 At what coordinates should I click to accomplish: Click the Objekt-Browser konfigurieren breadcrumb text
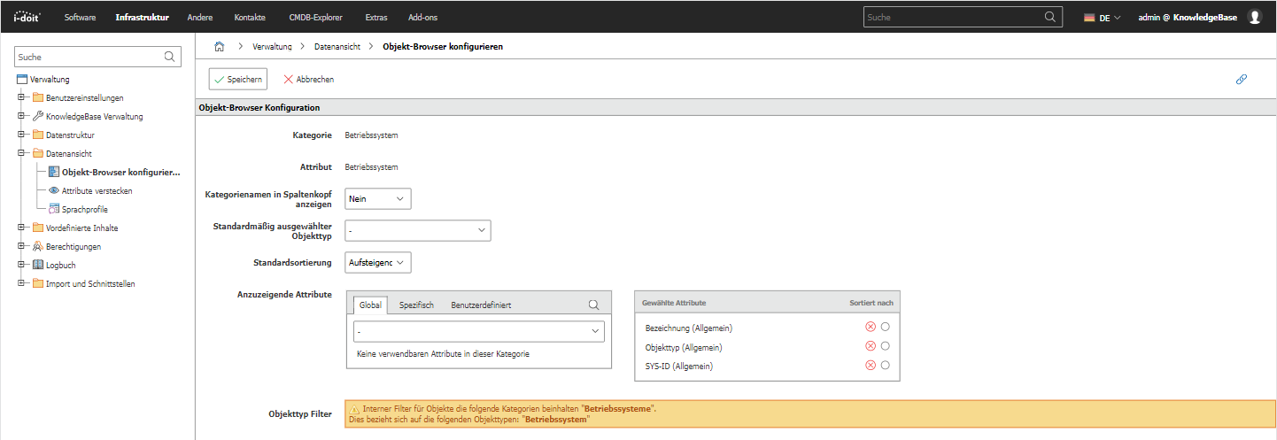click(x=443, y=46)
